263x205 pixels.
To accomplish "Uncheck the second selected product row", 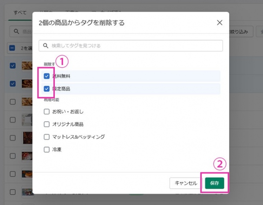I will click(x=13, y=83).
